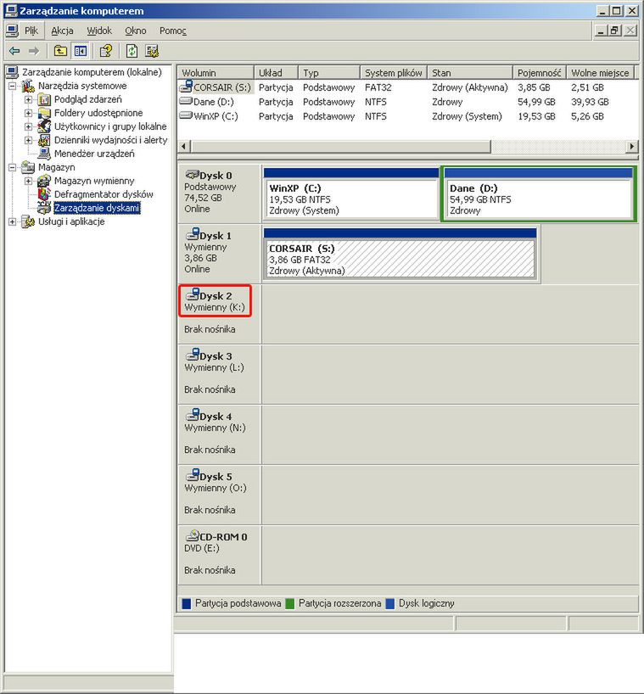Open the Widok menu
The image size is (644, 694).
coord(99,31)
